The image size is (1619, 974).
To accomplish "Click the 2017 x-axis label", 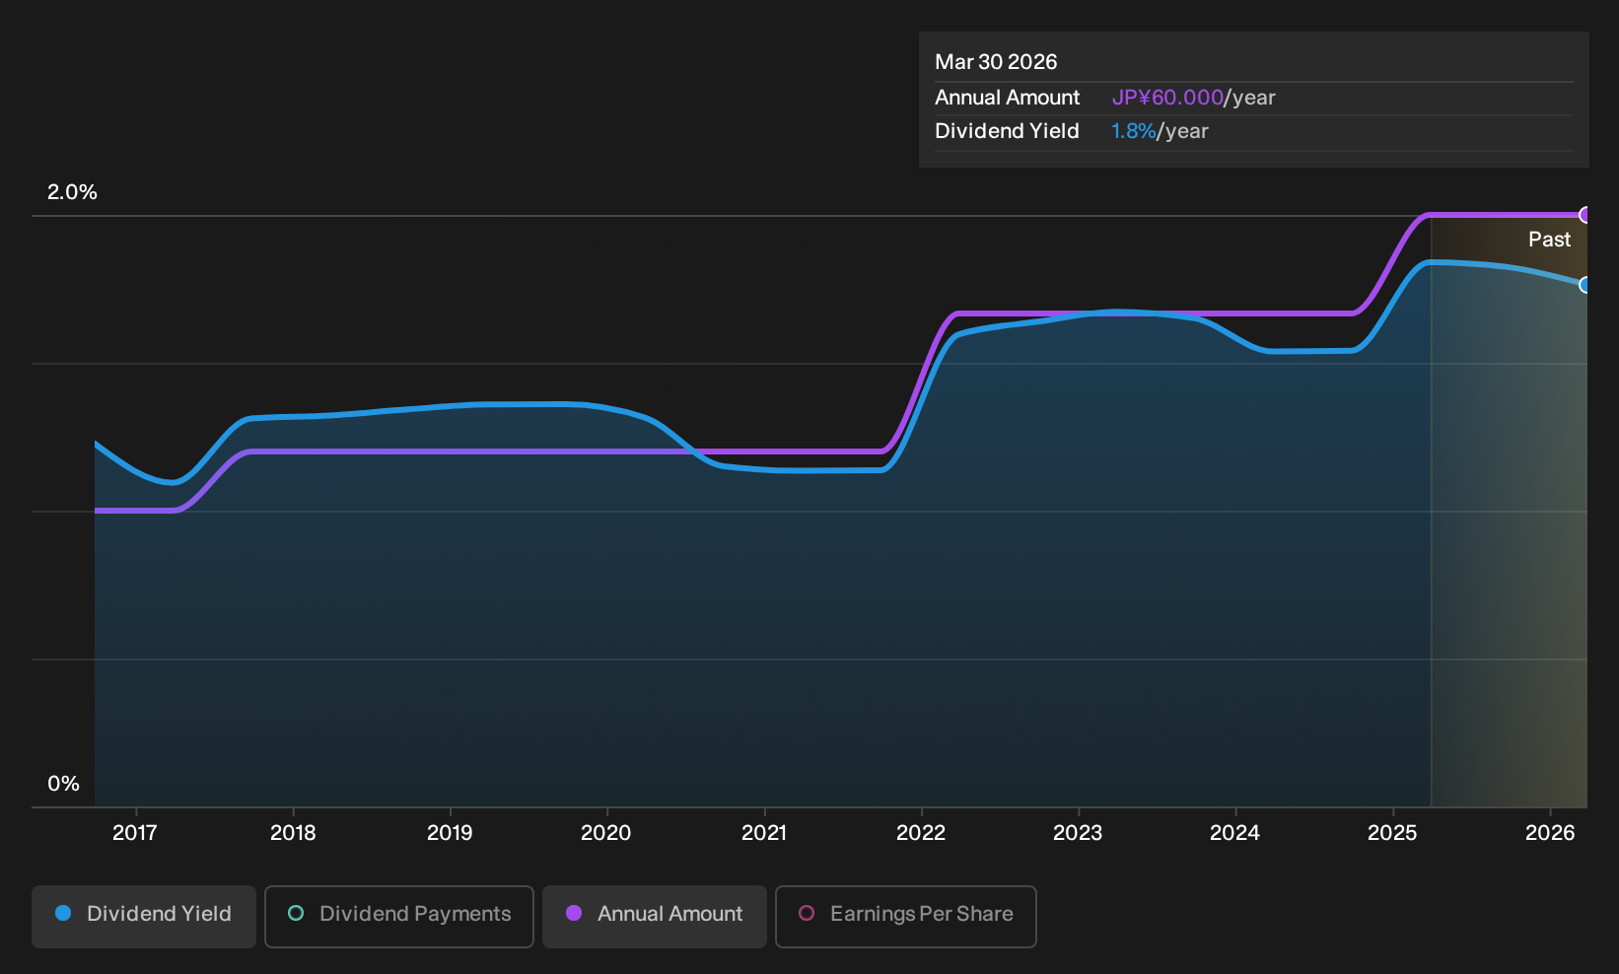I will pyautogui.click(x=135, y=833).
